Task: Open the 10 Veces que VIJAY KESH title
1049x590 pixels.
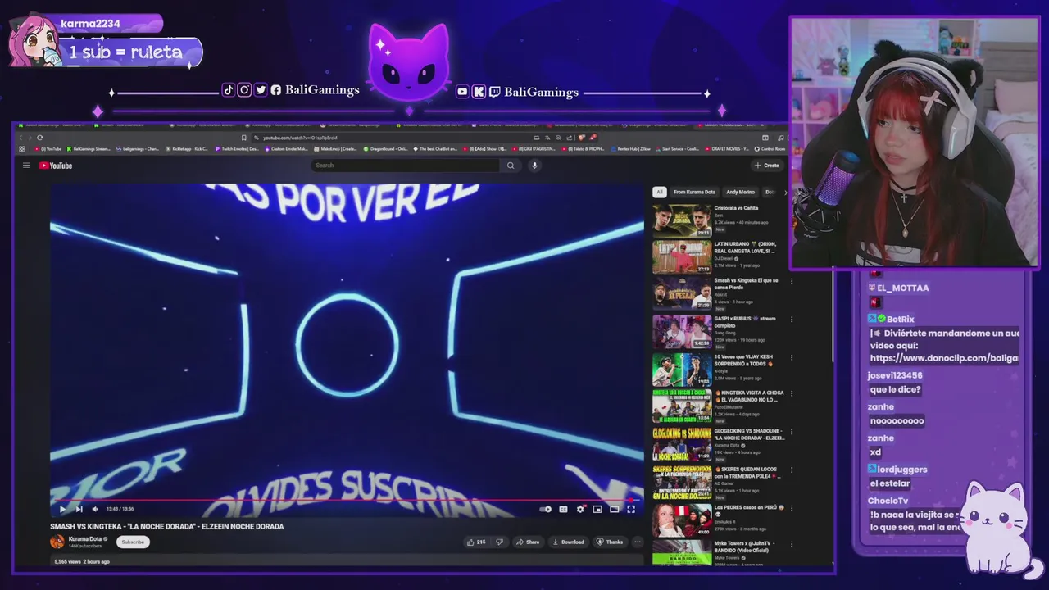Action: (743, 360)
